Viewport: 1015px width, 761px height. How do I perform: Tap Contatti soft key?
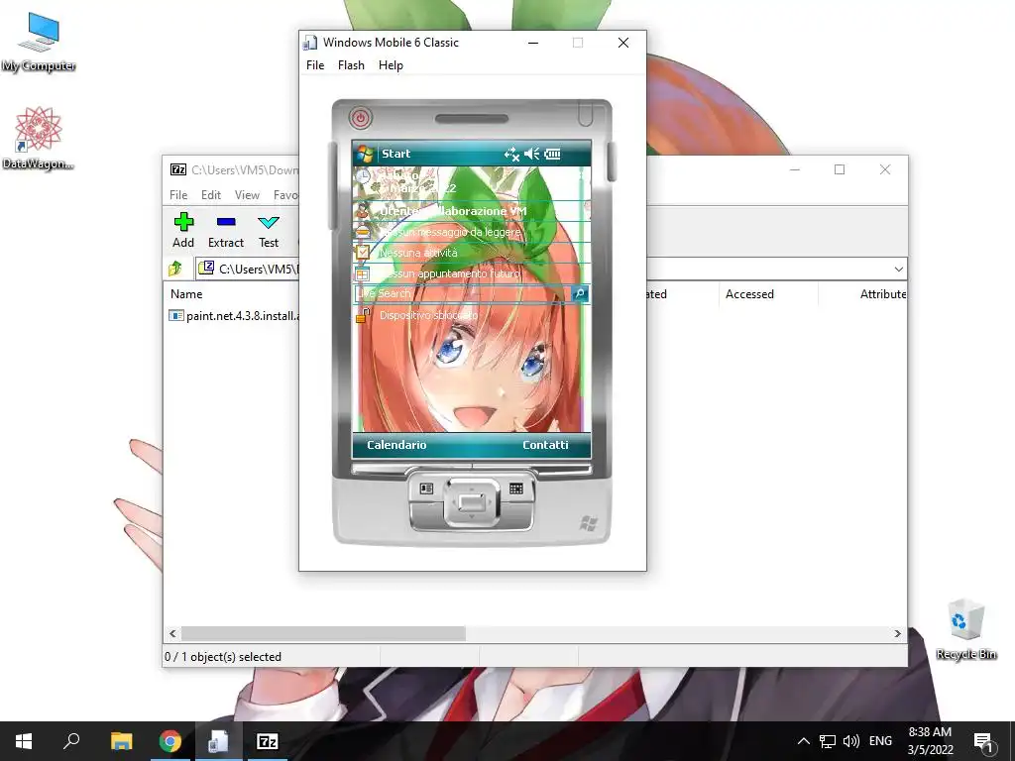coord(545,445)
